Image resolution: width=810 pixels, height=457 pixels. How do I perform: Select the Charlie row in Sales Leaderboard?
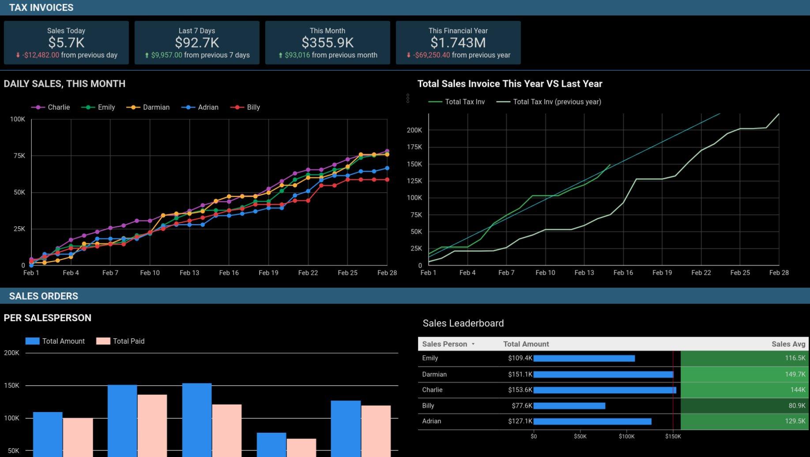pyautogui.click(x=613, y=390)
